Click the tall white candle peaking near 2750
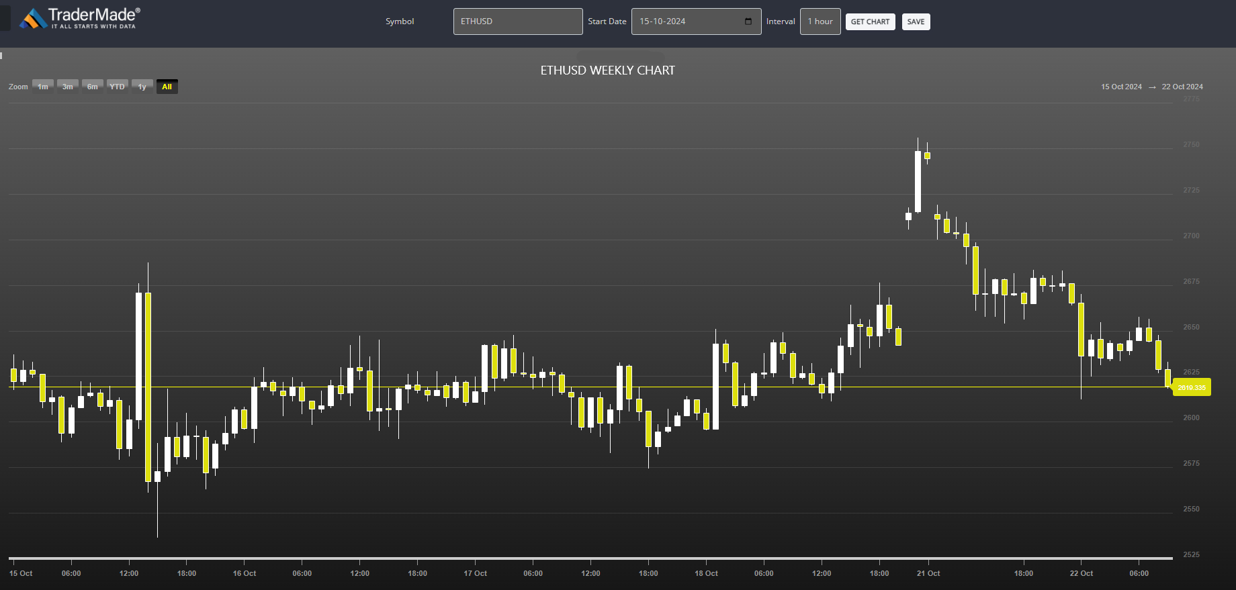 click(918, 181)
